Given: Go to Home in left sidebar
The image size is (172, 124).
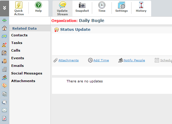Looking at the screenshot, I should [4, 28].
